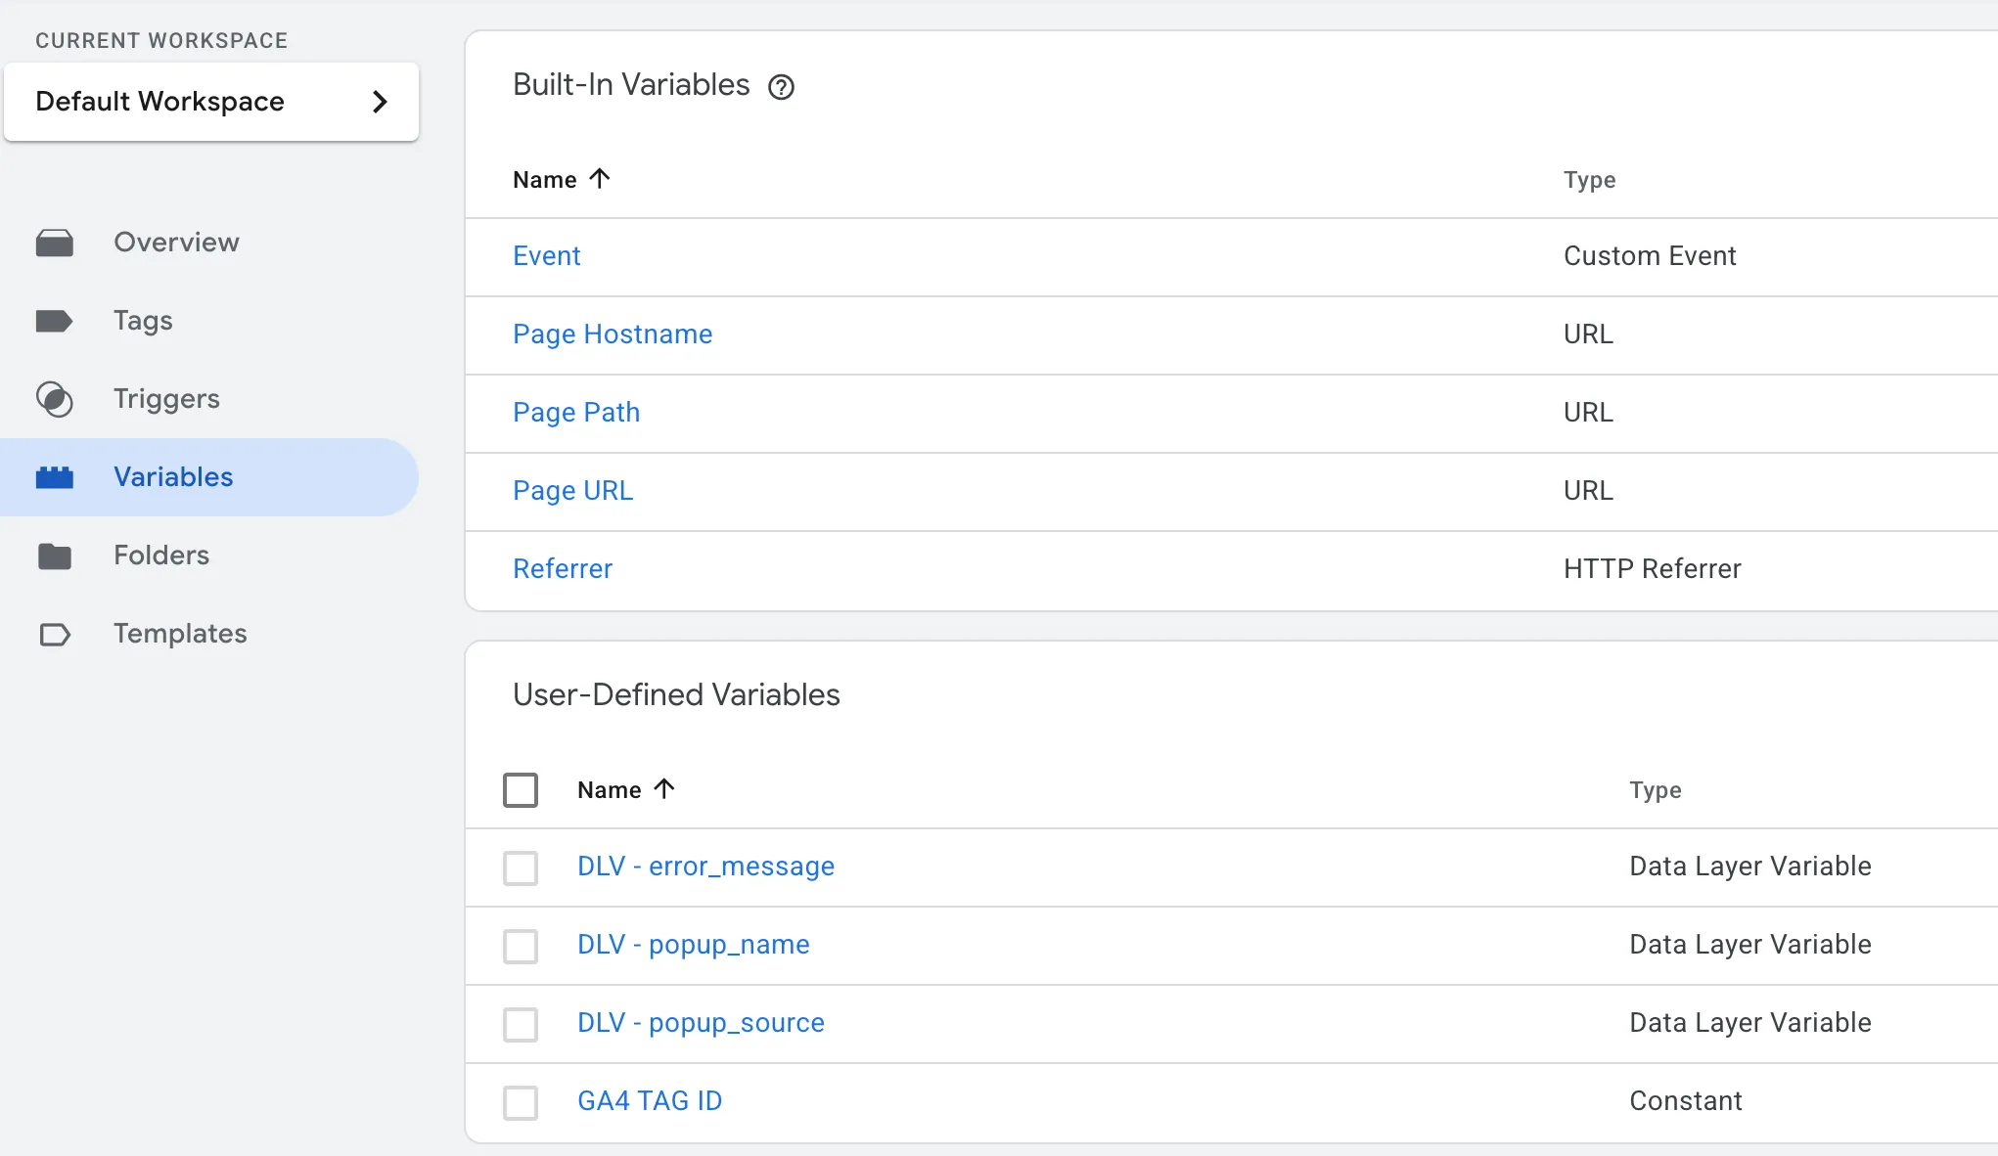
Task: Open the Templates menu item
Action: pos(180,634)
